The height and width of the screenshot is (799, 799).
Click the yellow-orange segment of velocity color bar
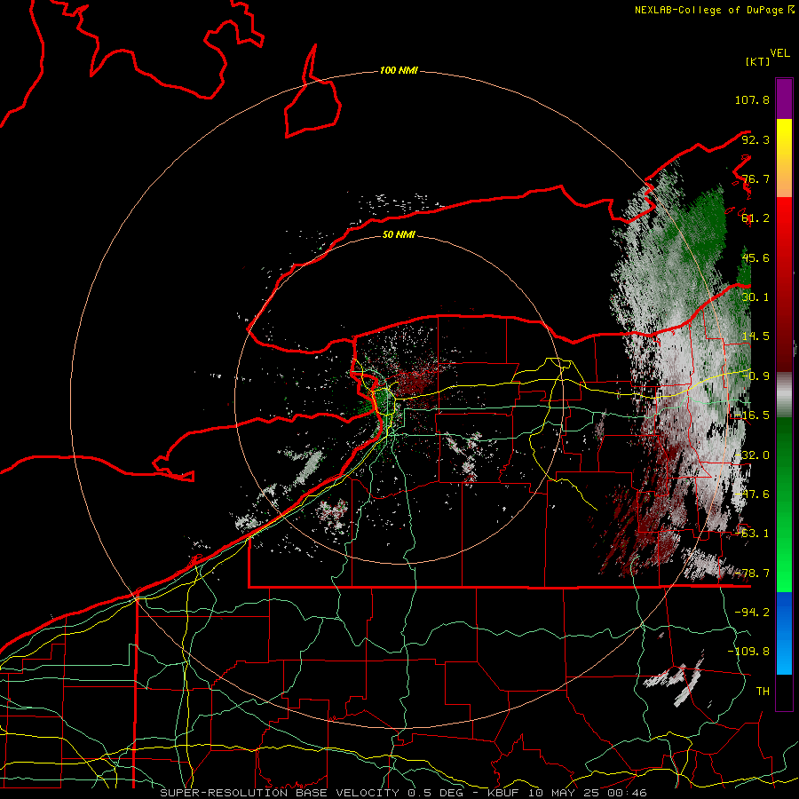(x=784, y=158)
